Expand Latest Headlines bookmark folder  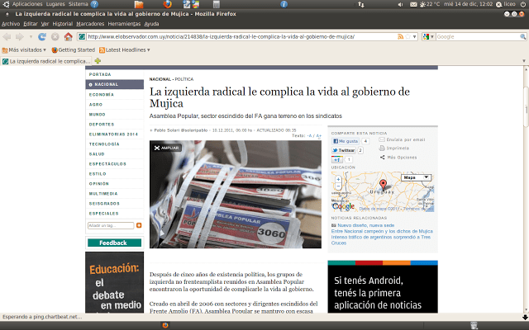tap(126, 49)
